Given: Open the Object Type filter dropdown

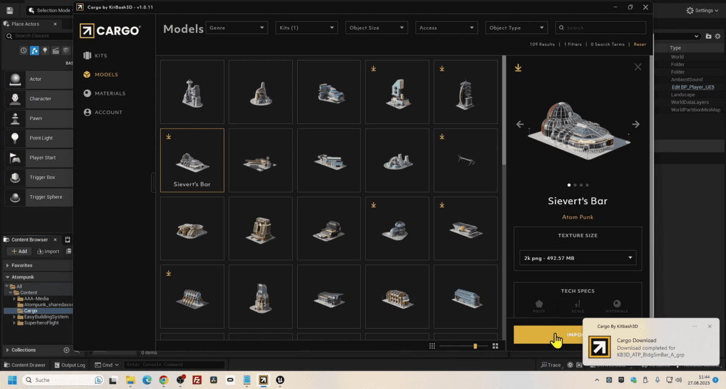Looking at the screenshot, I should click(517, 28).
